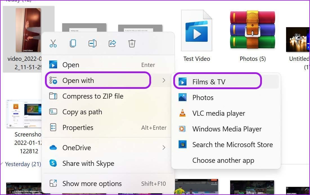This screenshot has width=310, height=195.
Task: Select the Open with menu entry
Action: [108, 80]
